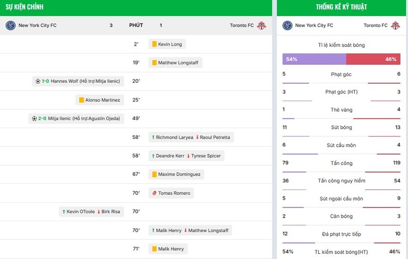Open New York City FC team name in events header
Screen dimensions: 408x259
pyautogui.click(x=37, y=25)
